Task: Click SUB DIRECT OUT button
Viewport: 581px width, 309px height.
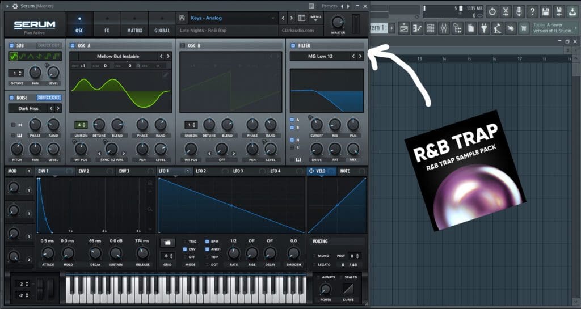Action: (49, 45)
